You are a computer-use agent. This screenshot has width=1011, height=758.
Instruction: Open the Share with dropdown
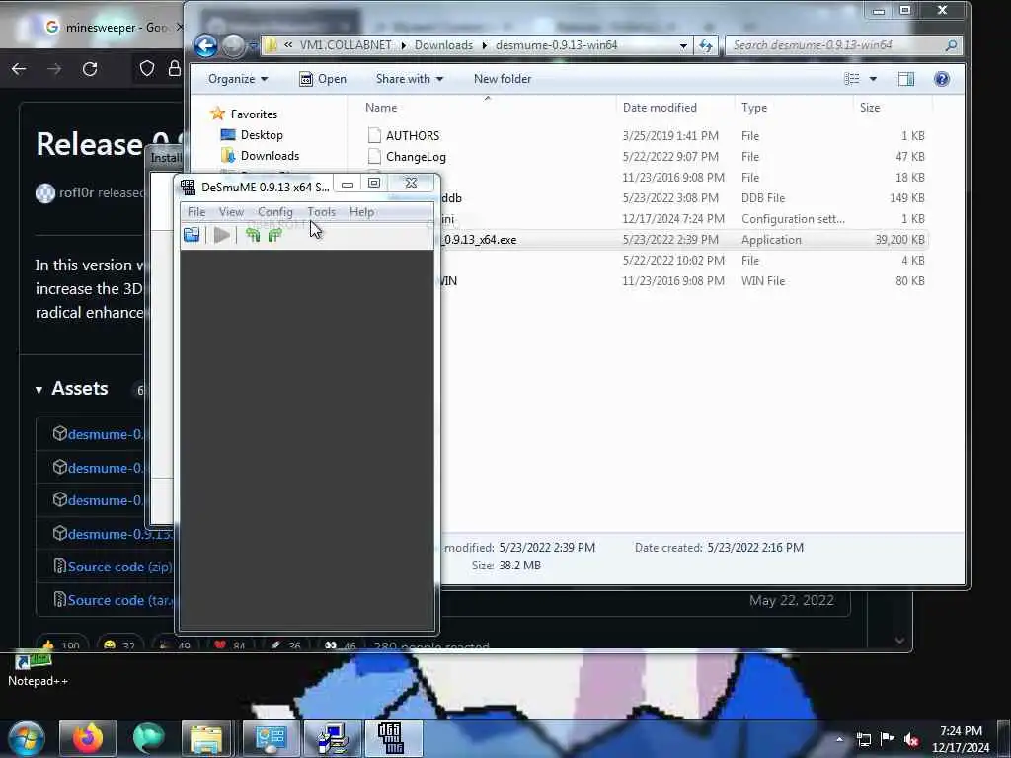(410, 79)
